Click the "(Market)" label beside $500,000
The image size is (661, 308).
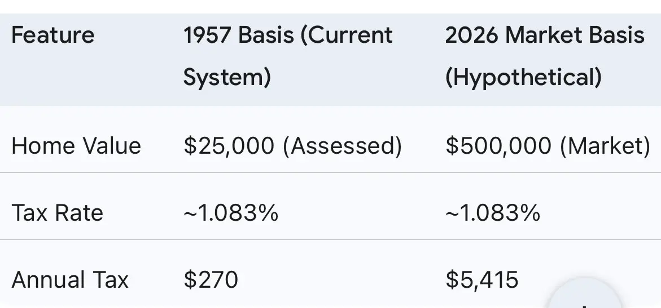point(605,146)
